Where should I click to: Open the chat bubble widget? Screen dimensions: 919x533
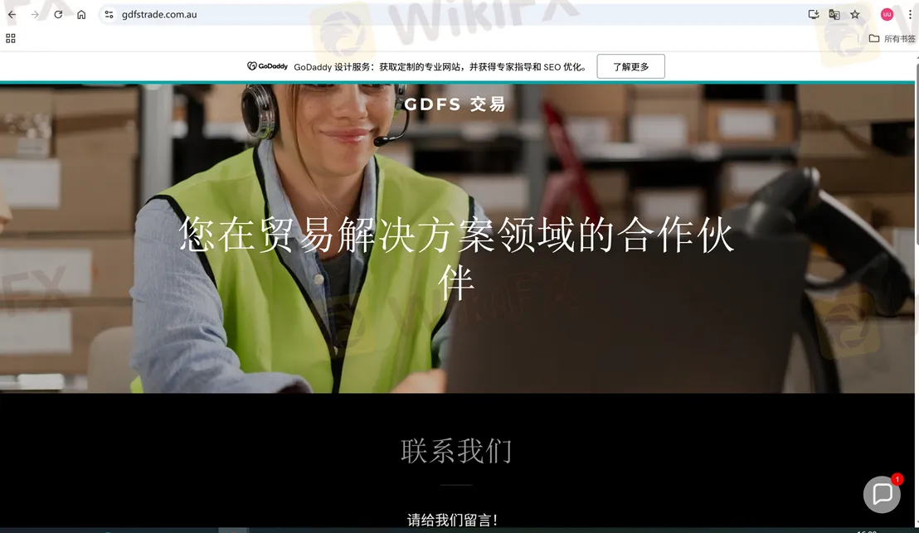pos(882,494)
